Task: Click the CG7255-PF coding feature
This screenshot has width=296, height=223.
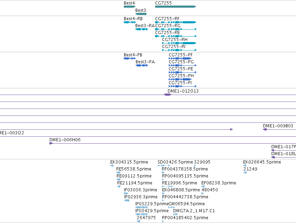Action: pos(180,58)
